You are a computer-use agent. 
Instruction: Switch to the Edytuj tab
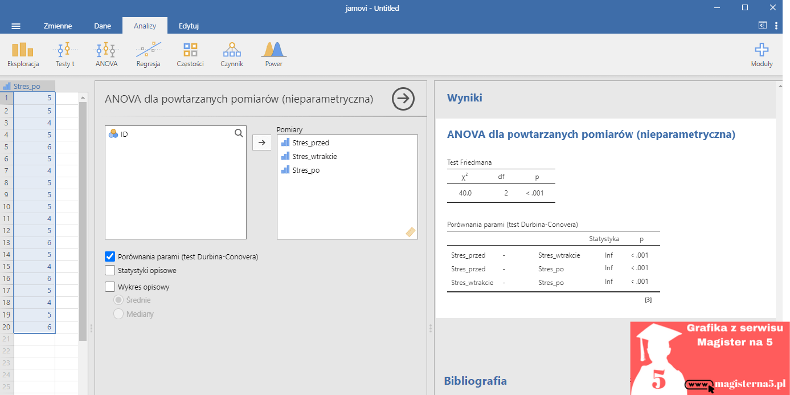tap(189, 26)
